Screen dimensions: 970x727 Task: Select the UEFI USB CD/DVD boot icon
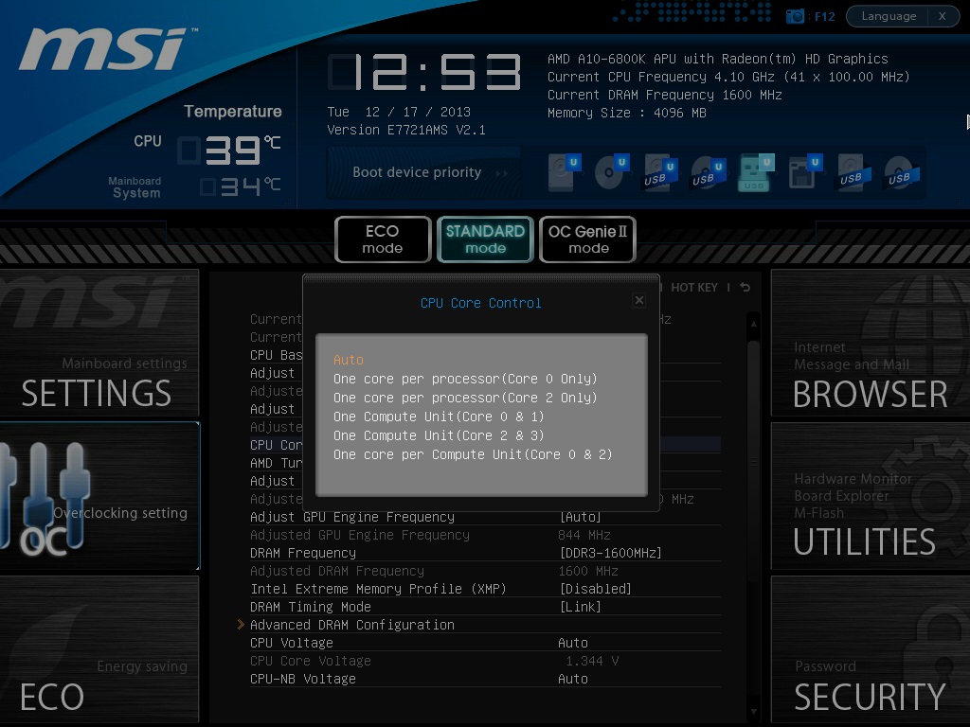708,172
